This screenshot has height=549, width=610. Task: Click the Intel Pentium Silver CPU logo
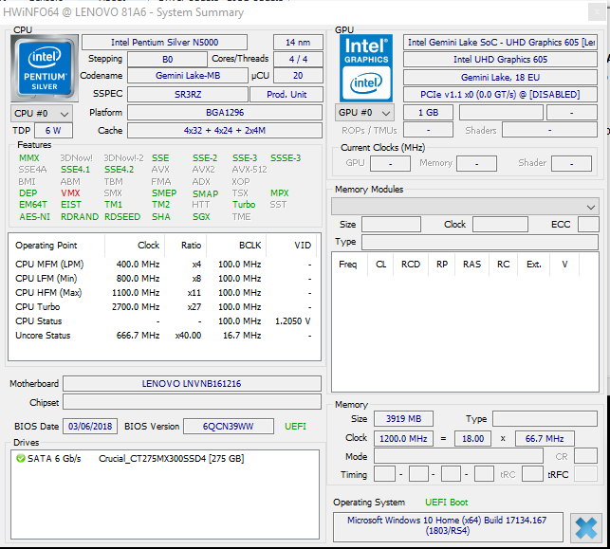(45, 68)
